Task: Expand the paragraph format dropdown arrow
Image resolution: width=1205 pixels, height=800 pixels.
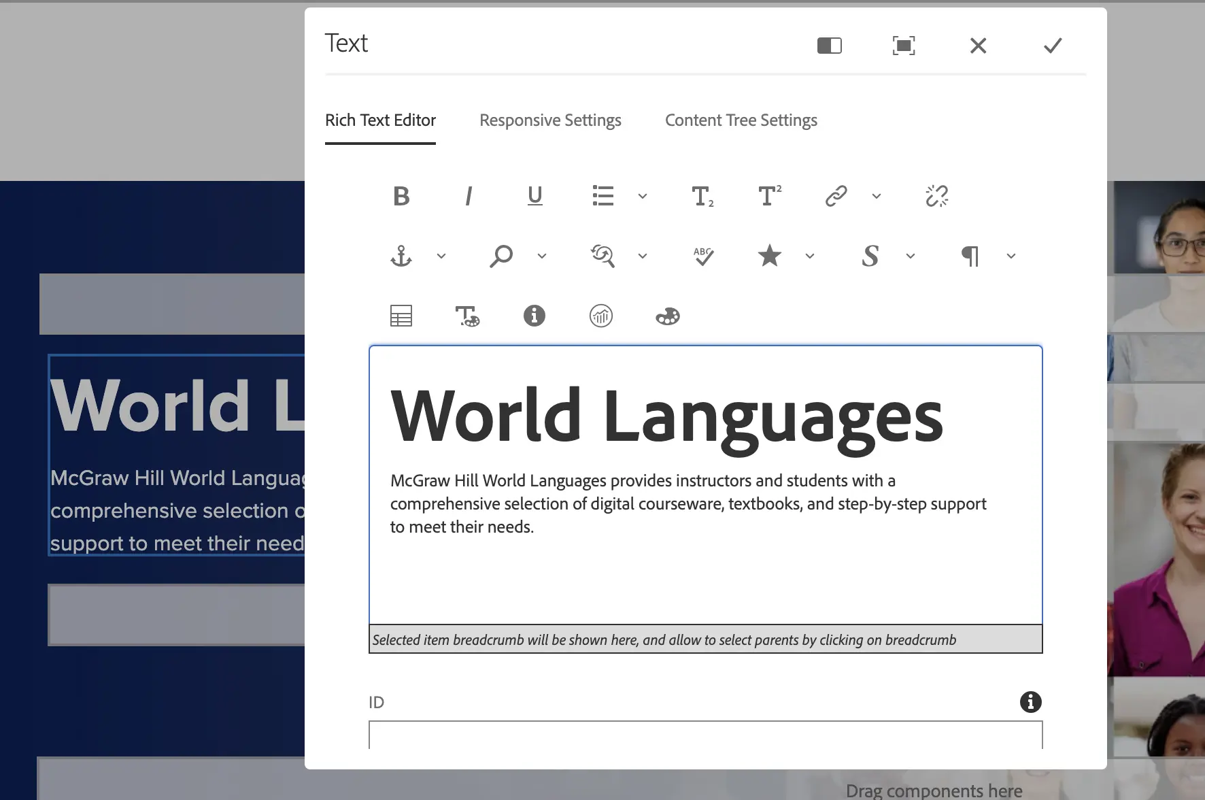Action: [x=1011, y=256]
